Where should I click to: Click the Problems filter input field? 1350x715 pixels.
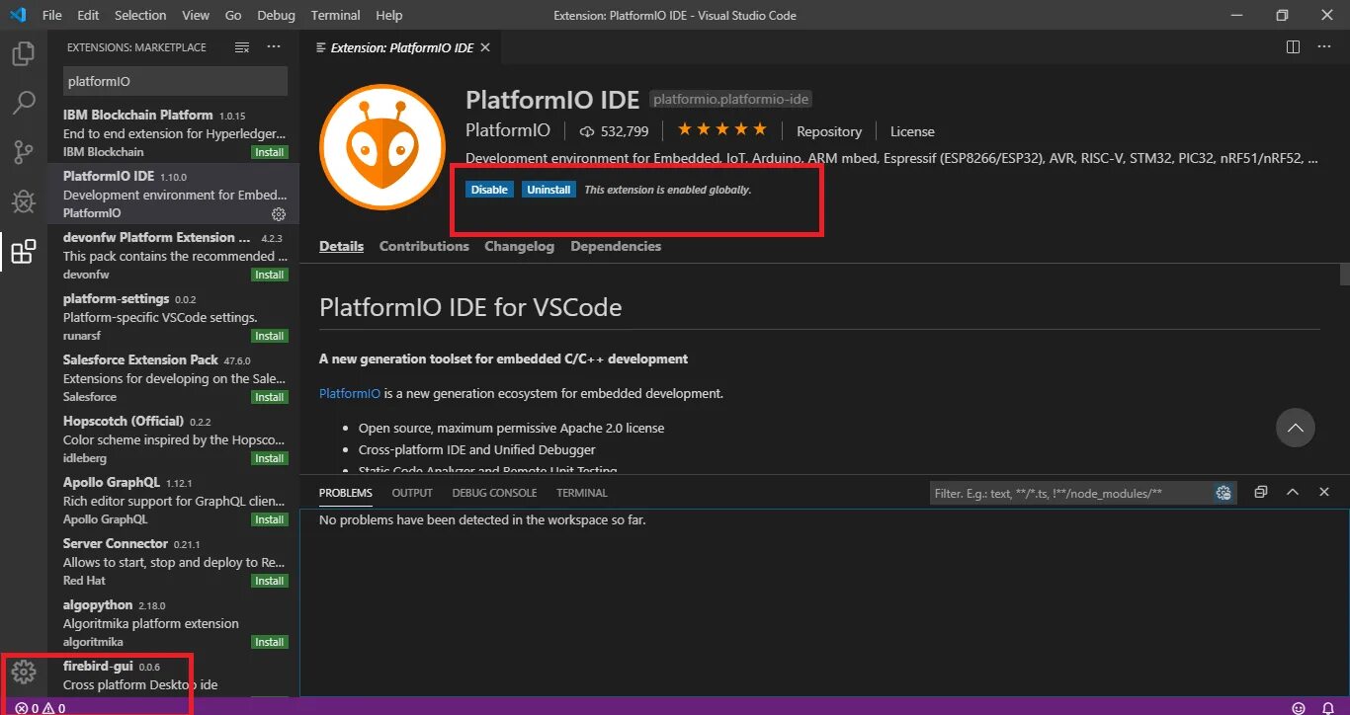(x=1067, y=492)
